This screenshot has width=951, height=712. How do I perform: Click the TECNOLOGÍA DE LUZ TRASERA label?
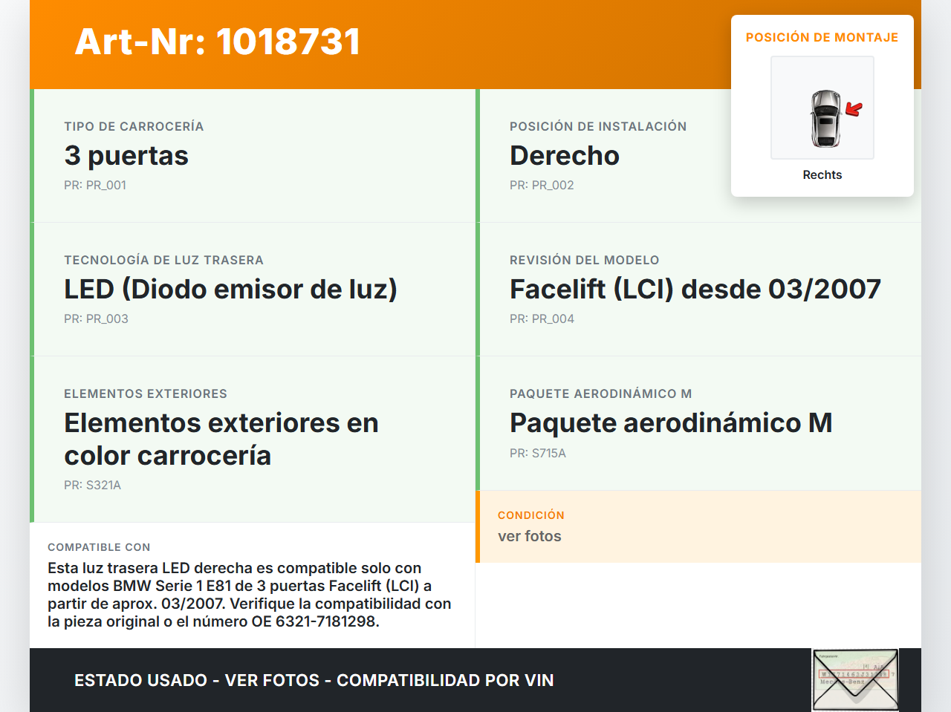click(x=163, y=260)
